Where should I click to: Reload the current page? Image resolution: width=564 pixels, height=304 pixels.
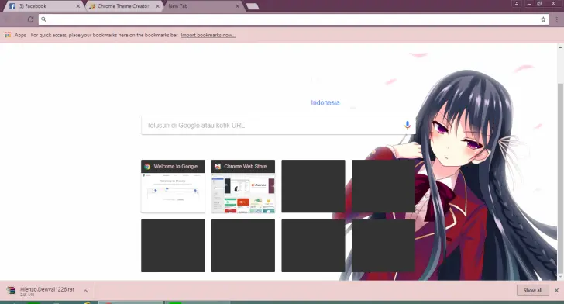tap(30, 19)
